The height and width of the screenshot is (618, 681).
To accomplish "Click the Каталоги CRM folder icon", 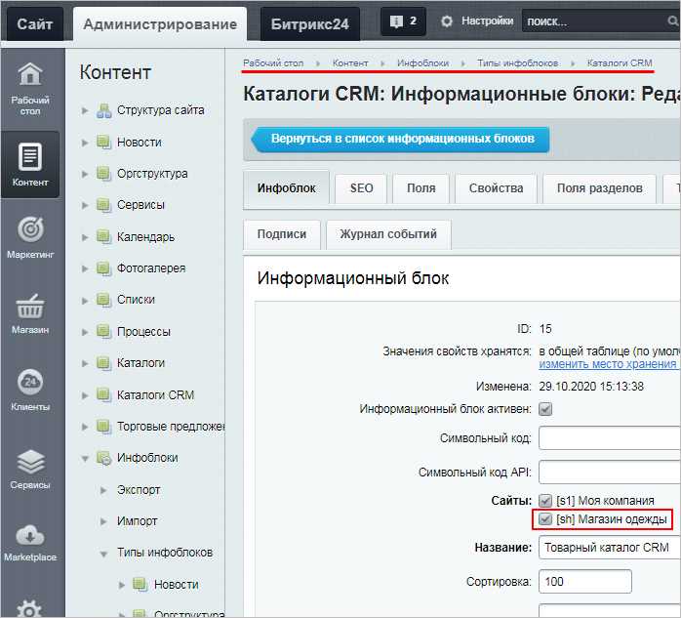I will click(103, 395).
